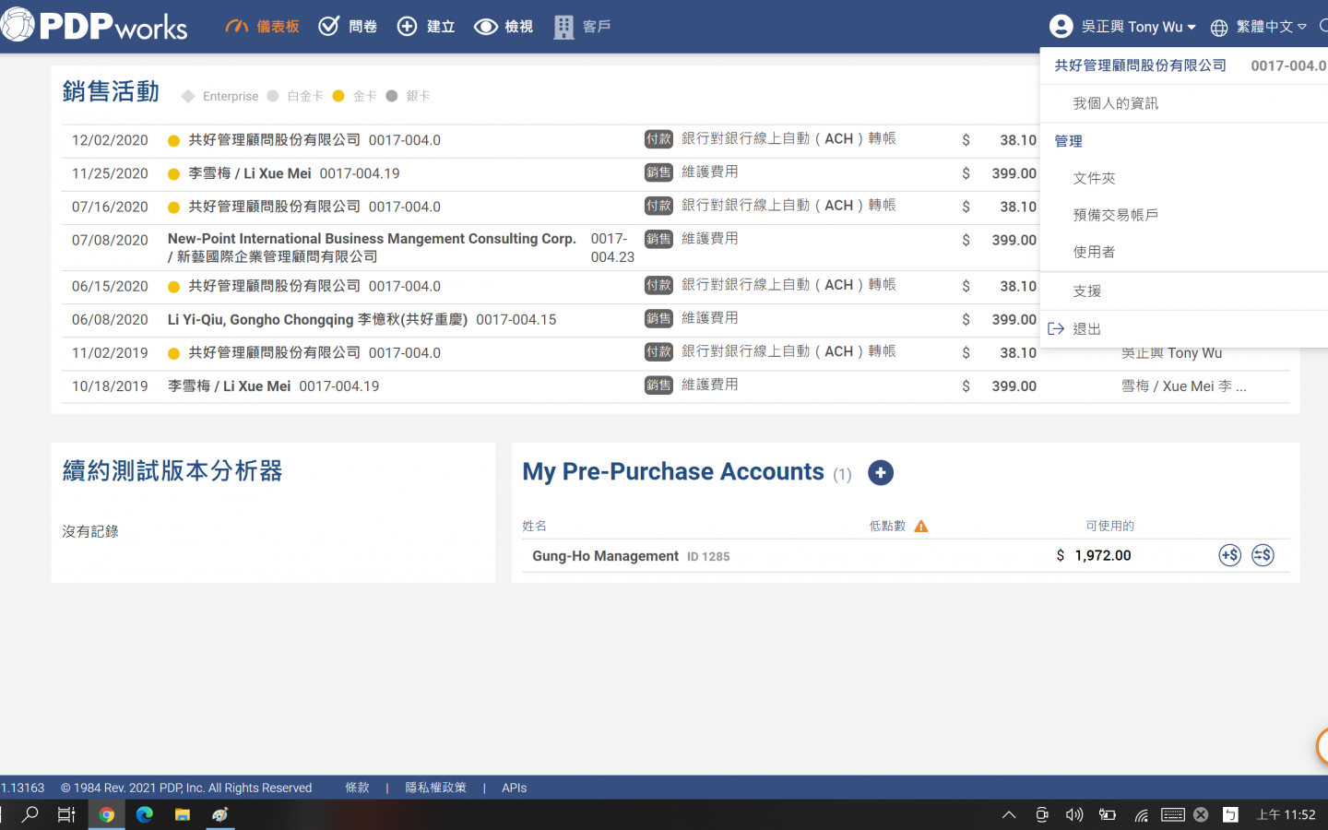
Task: Click the 姓名 column header
Action: click(535, 526)
